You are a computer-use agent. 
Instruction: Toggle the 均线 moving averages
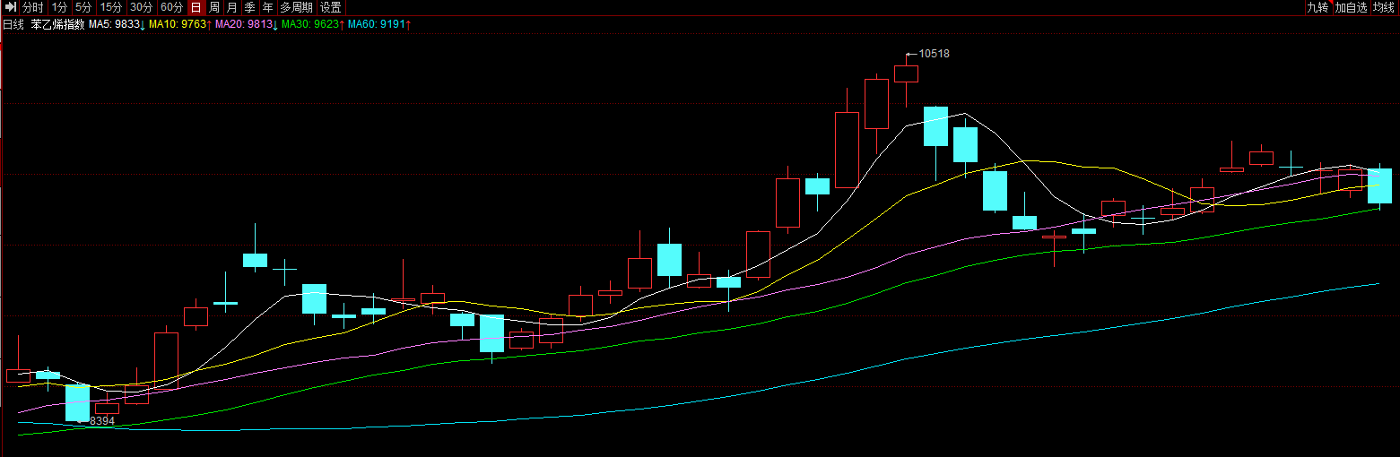(1384, 7)
